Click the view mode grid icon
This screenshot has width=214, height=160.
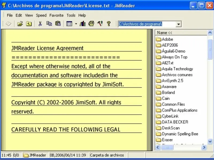click(69, 24)
